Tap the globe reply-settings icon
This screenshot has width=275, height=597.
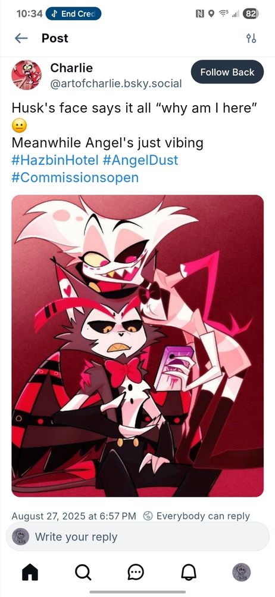point(148,516)
